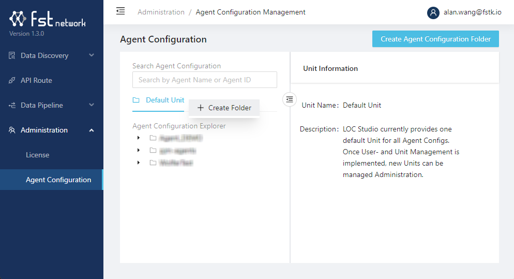Viewport: 514px width, 279px height.
Task: Click the Data Pipeline sidebar icon
Action: pos(12,105)
